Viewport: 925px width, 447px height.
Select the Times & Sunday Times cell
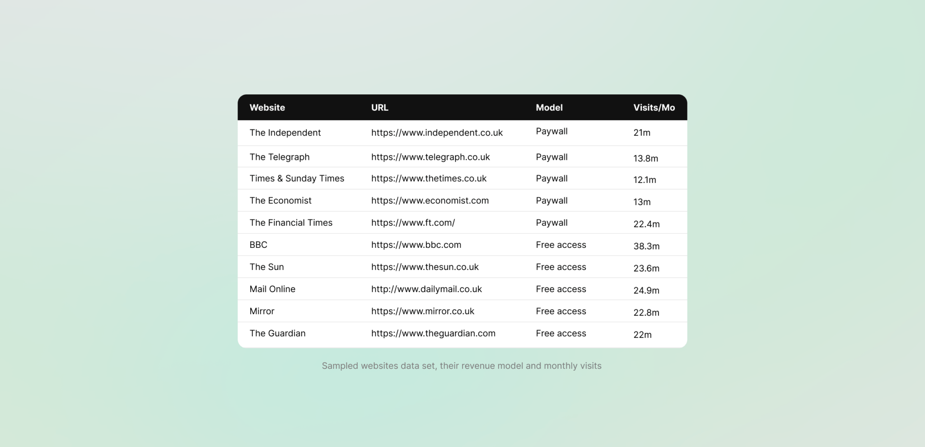297,178
